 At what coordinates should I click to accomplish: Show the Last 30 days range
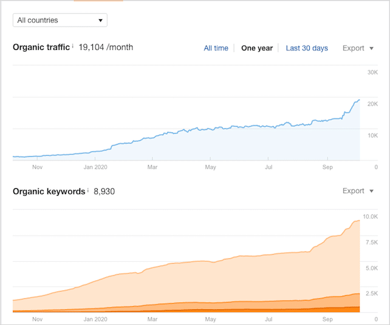(x=307, y=48)
